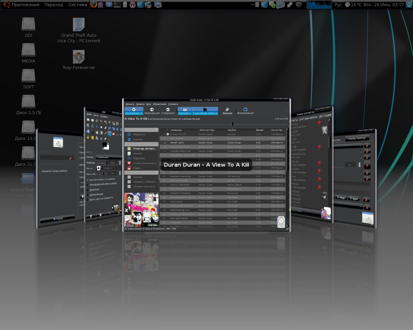Open the Правка menu in Rhythmbox
413x330 pixels.
140,104
